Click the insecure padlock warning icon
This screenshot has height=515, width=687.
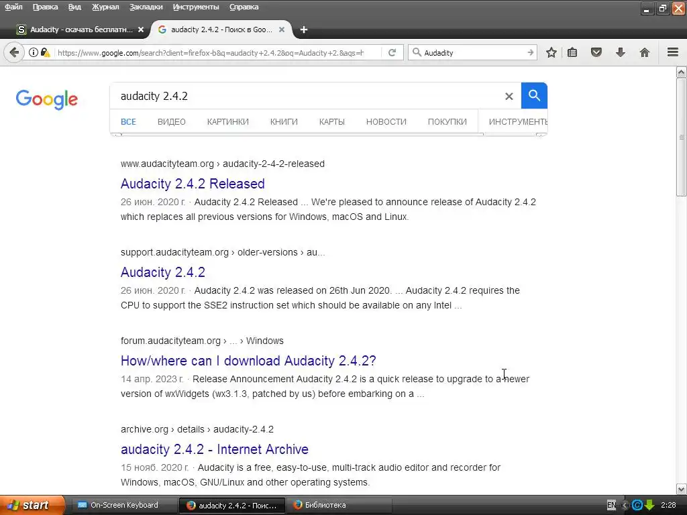click(x=45, y=52)
